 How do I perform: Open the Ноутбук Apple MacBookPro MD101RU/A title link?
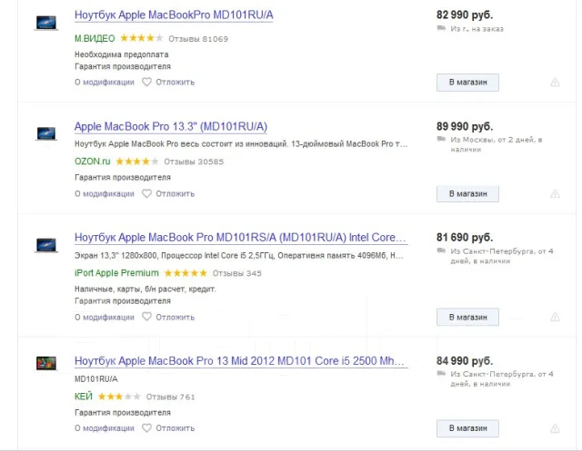(x=174, y=15)
